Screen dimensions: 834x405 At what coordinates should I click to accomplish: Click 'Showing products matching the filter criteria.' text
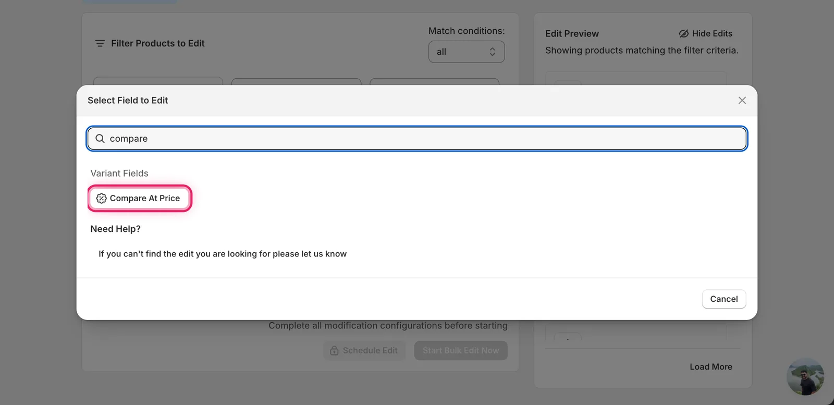(x=642, y=51)
